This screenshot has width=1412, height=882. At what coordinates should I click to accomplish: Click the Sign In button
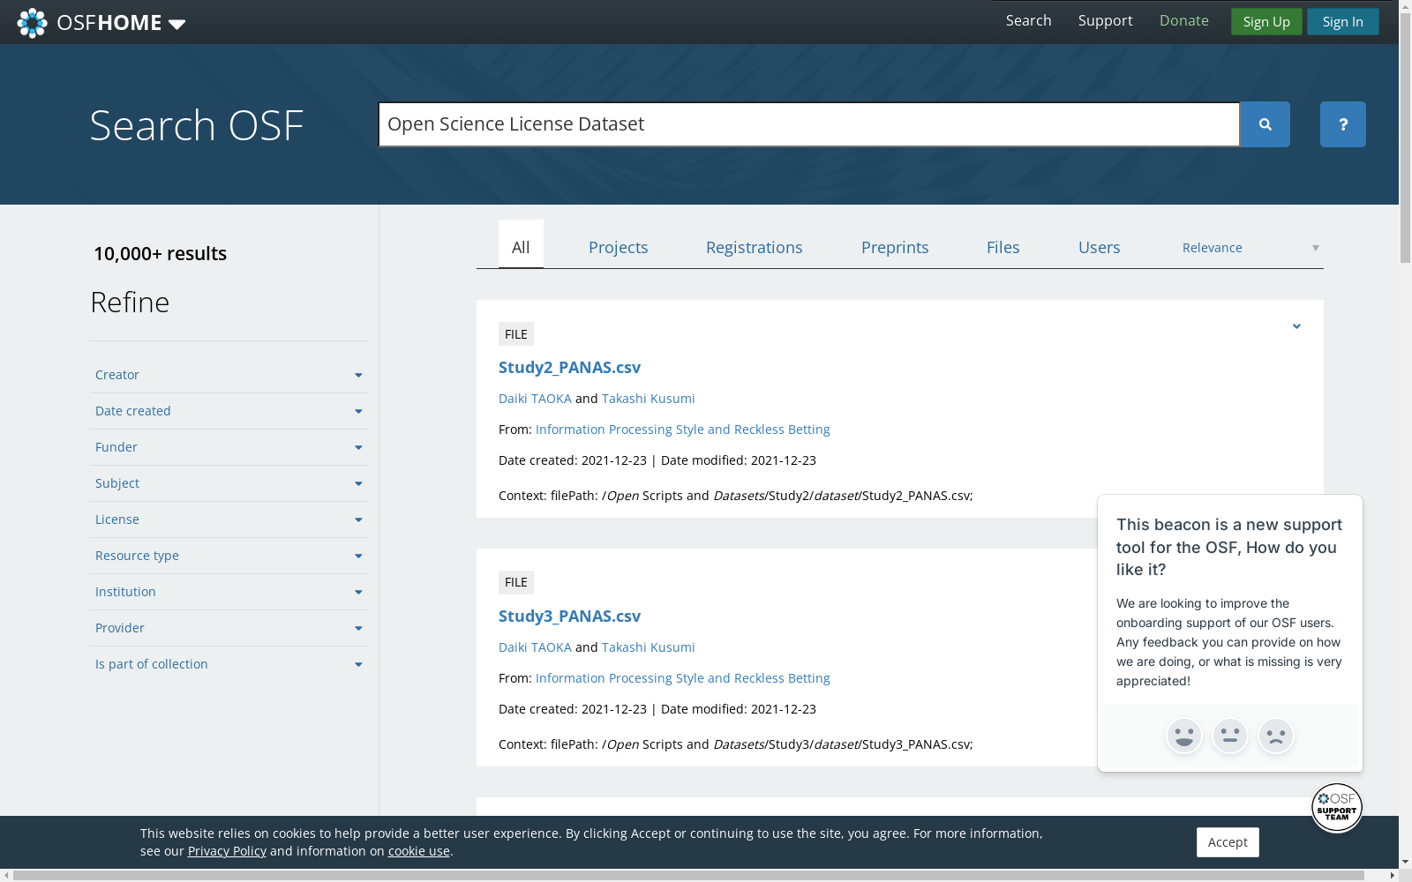point(1343,22)
